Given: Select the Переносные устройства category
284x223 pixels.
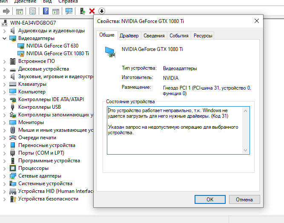Looking at the screenshot, I should tap(47, 145).
